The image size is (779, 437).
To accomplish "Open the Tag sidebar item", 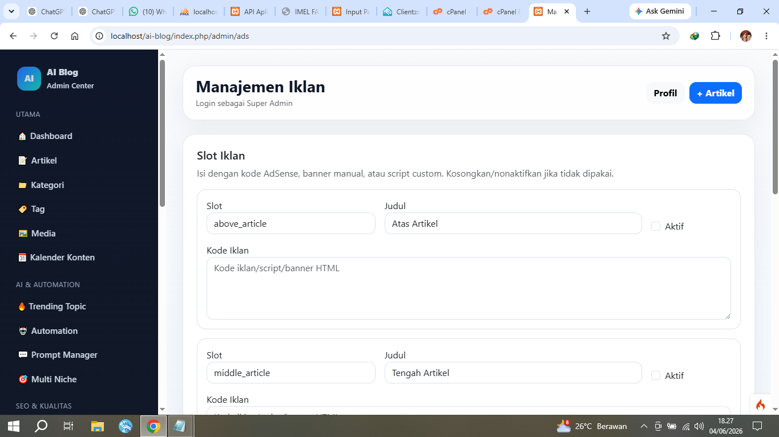I will point(31,209).
